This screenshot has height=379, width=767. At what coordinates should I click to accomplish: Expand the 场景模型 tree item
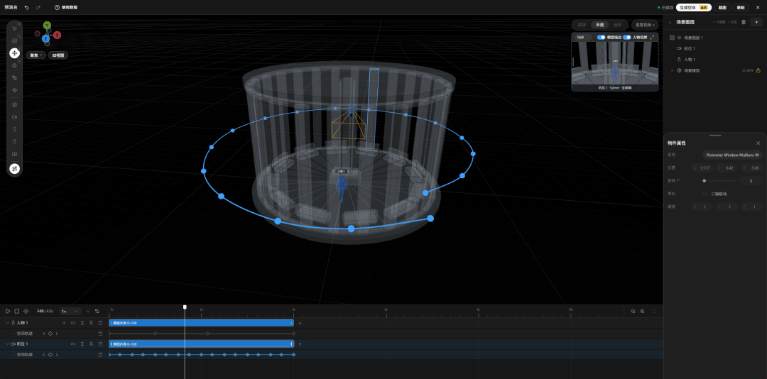672,70
